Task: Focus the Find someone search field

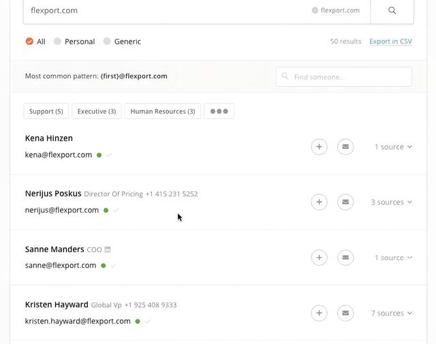Action: tap(344, 77)
